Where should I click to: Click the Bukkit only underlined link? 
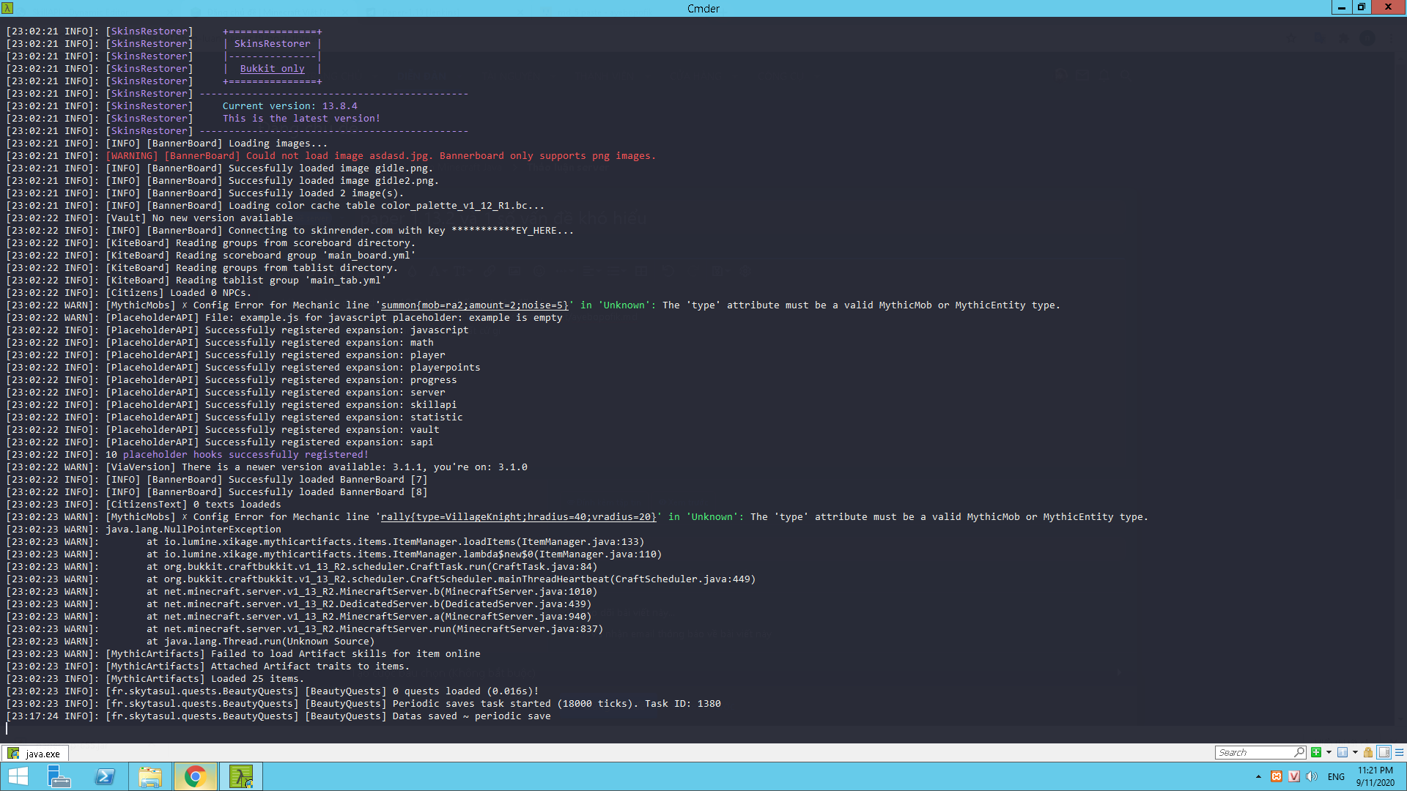pyautogui.click(x=272, y=68)
